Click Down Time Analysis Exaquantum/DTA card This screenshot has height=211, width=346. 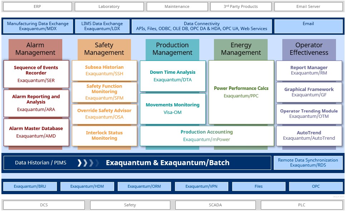tap(173, 76)
